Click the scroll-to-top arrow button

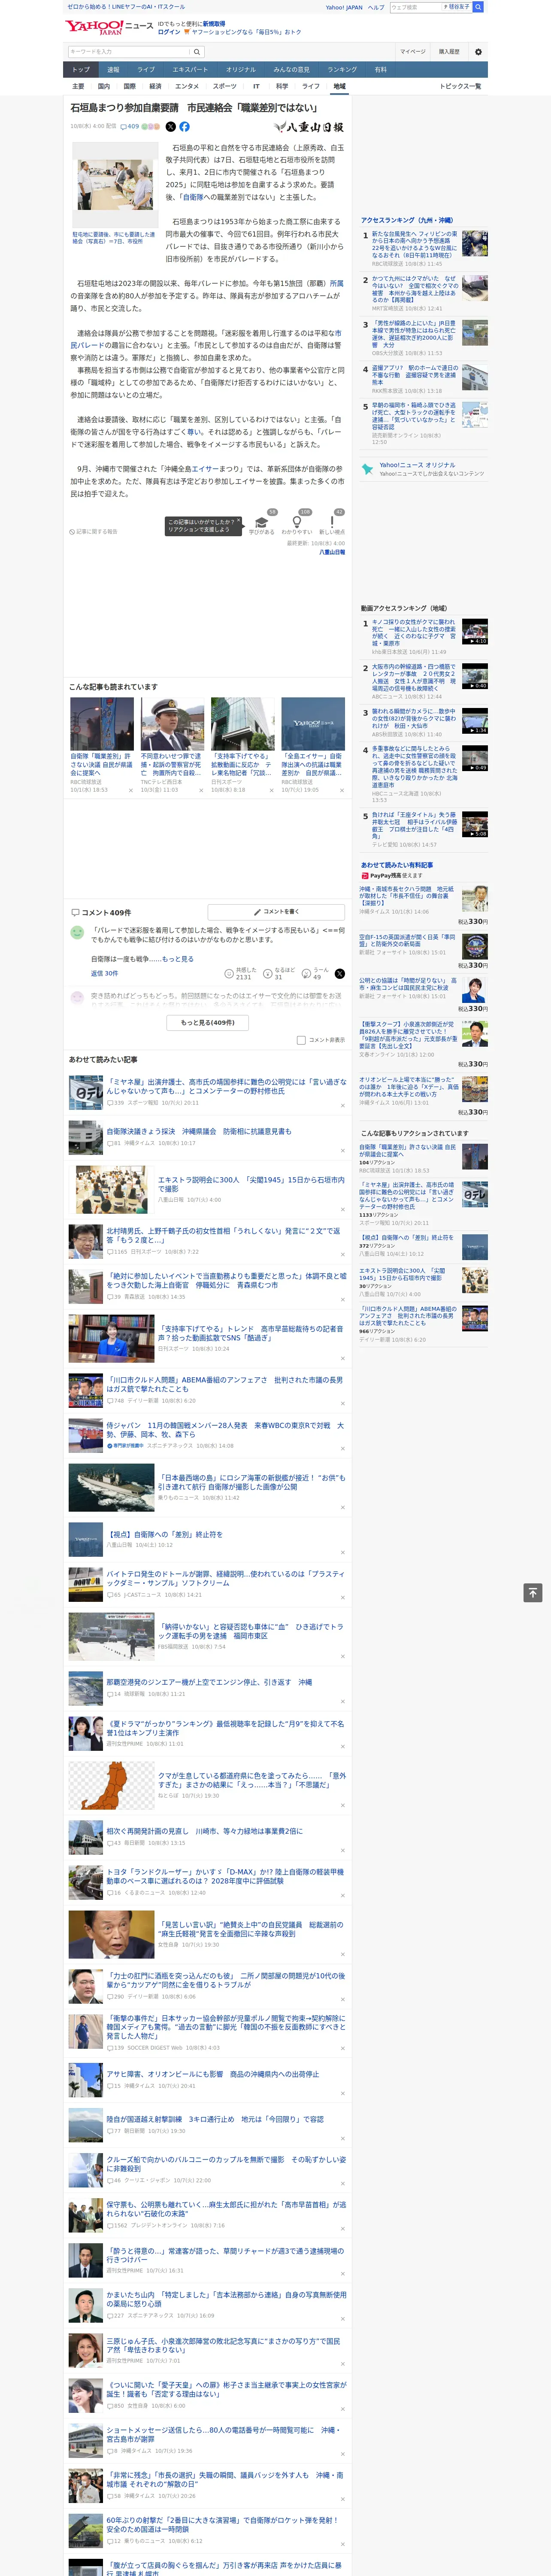[533, 1593]
